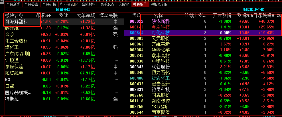The height and width of the screenshot is (117, 282).
Task: Select the 医疗器械概 sector row
Action: click(64, 93)
